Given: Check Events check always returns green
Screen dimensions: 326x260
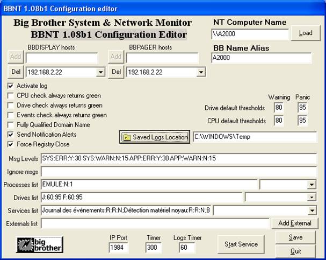Looking at the screenshot, I should point(11,115).
